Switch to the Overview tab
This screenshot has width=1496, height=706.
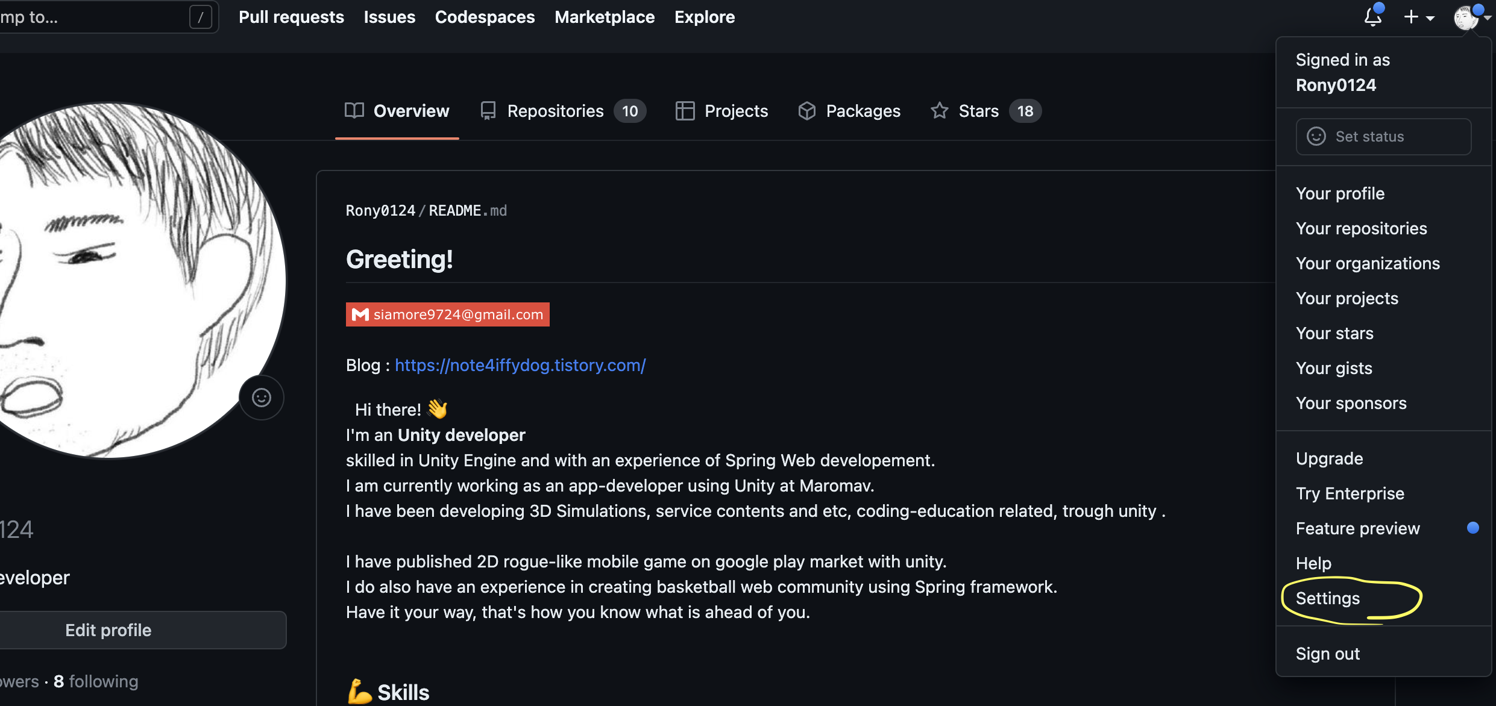(397, 111)
